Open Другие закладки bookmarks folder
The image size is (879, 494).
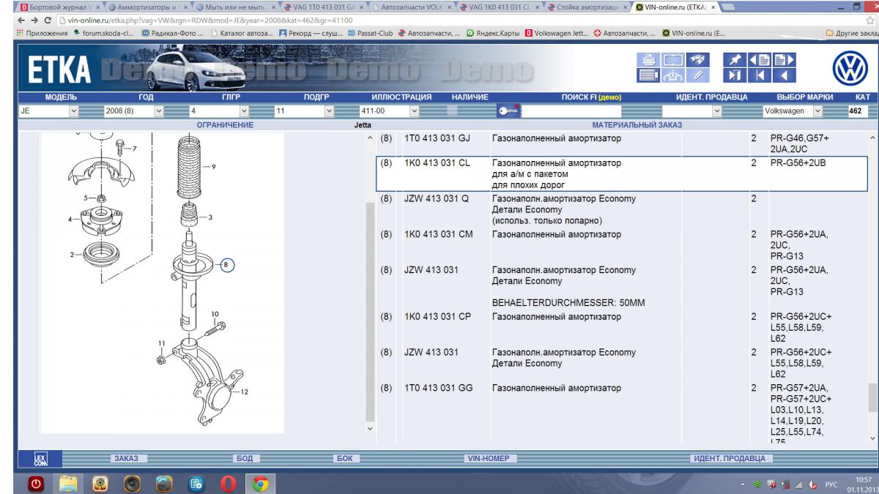(x=851, y=33)
